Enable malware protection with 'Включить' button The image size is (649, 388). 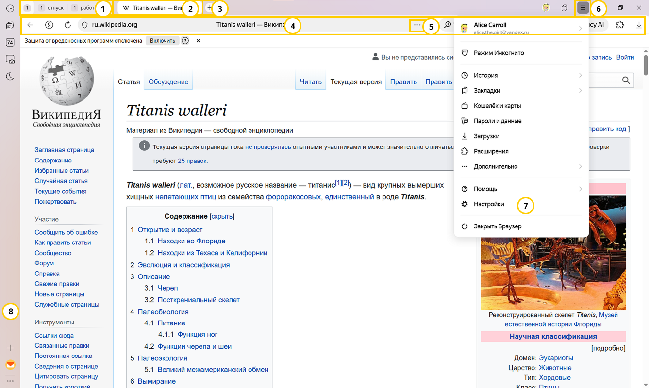162,41
